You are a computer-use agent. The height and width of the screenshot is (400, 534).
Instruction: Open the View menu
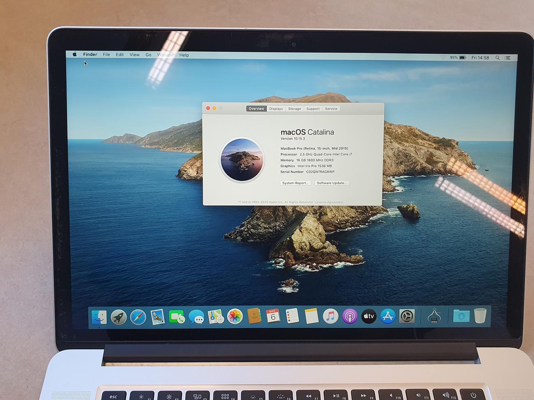point(134,55)
